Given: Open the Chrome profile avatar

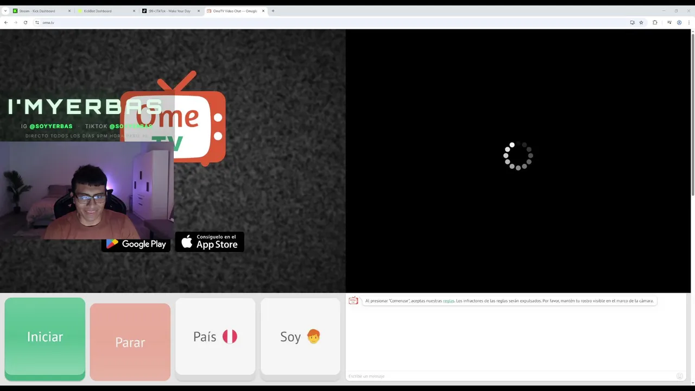Looking at the screenshot, I should coord(679,22).
